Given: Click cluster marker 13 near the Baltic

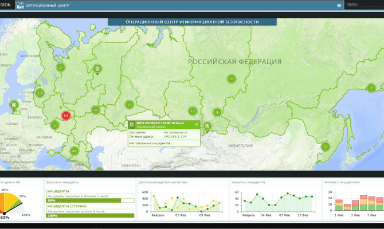Looking at the screenshot, I should pyautogui.click(x=40, y=93).
